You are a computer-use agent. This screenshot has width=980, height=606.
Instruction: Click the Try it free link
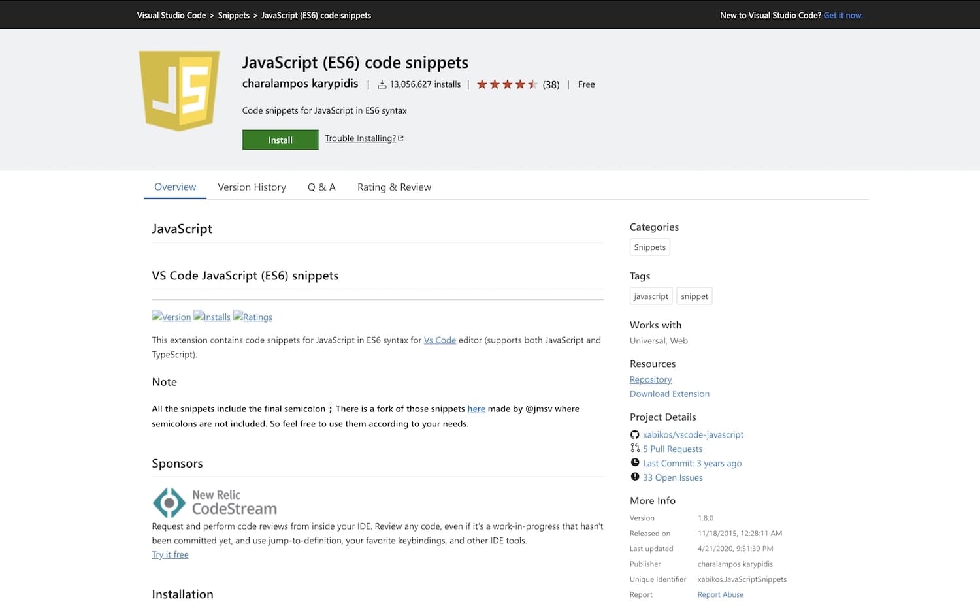(x=170, y=554)
